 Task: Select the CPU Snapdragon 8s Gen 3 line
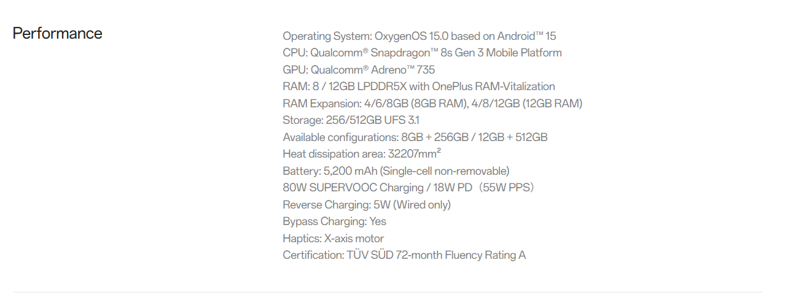[x=422, y=53]
